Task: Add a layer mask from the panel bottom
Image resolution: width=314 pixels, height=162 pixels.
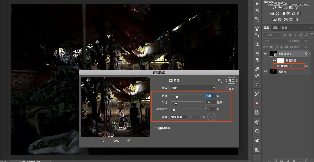Action: click(x=282, y=160)
